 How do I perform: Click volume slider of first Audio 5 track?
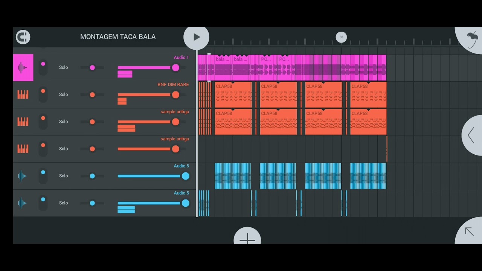click(x=154, y=176)
